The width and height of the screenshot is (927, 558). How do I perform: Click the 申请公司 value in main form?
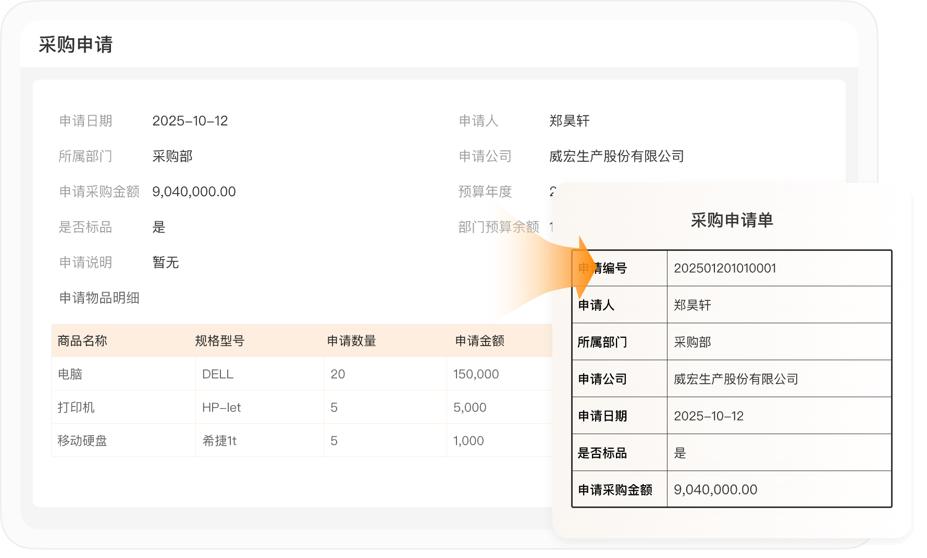[616, 156]
